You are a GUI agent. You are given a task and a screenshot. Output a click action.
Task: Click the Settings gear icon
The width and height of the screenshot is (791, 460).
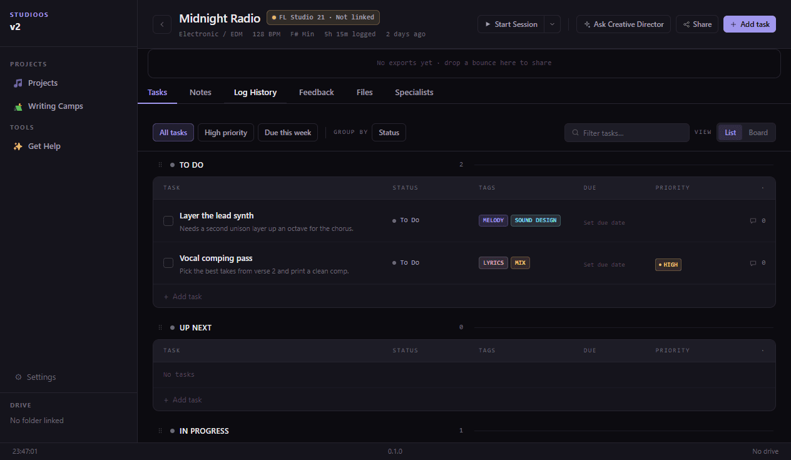(x=18, y=377)
